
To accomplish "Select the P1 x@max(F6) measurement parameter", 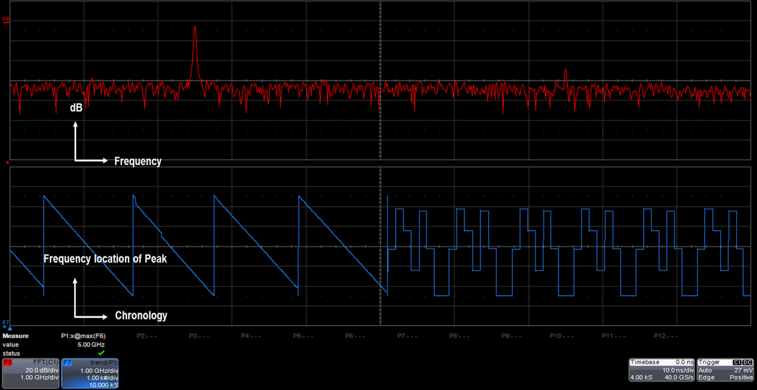I will [83, 336].
